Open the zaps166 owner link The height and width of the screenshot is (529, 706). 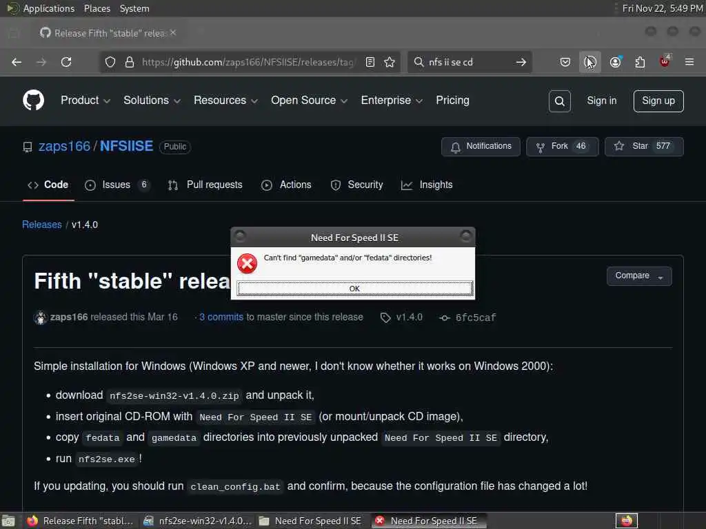point(64,146)
